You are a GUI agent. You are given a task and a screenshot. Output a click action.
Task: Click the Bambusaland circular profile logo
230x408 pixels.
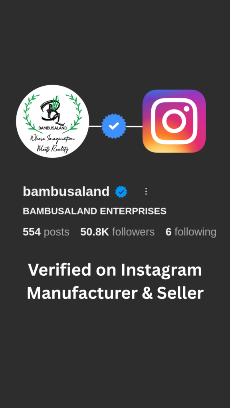coord(52,121)
